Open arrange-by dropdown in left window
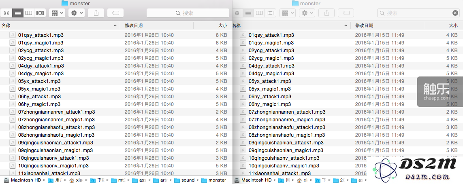 pyautogui.click(x=57, y=13)
